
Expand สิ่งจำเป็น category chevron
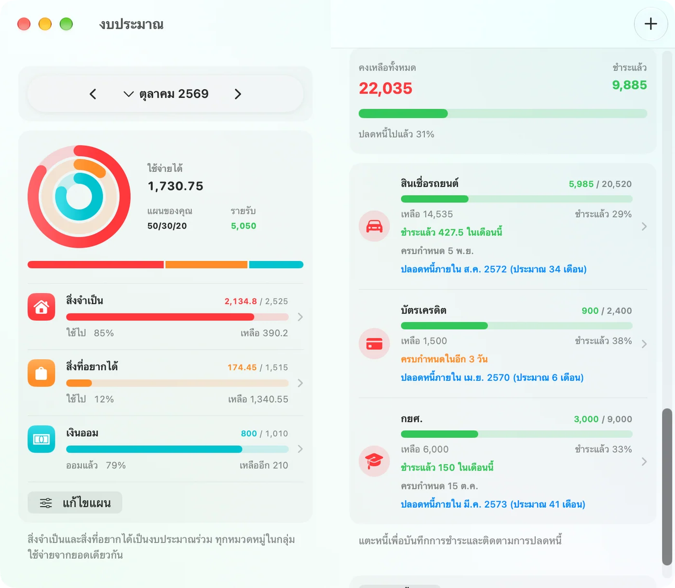coord(300,317)
